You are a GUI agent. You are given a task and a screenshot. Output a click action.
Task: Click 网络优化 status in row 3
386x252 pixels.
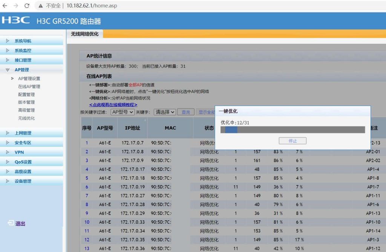point(209,160)
